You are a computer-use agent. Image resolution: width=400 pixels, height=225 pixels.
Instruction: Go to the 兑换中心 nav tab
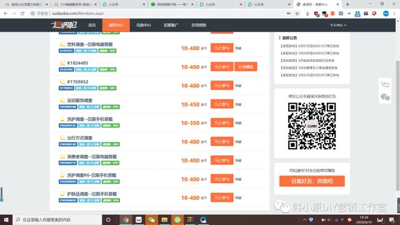(x=143, y=25)
